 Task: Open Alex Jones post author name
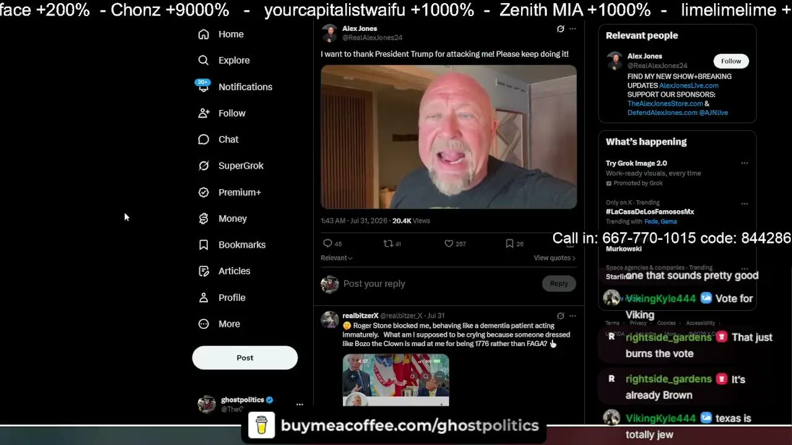click(359, 28)
